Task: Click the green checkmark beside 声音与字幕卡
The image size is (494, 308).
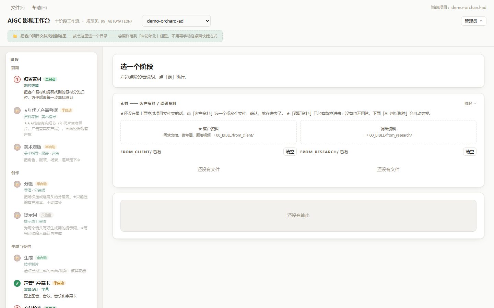Action: (17, 283)
